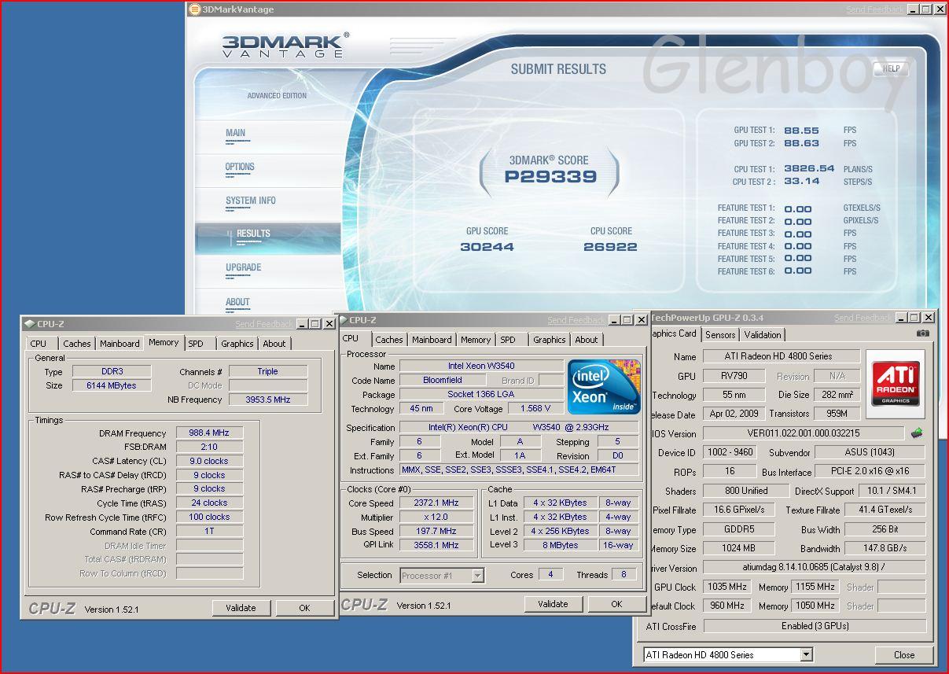Select the Caches tab beside the active CPU tab

click(388, 340)
